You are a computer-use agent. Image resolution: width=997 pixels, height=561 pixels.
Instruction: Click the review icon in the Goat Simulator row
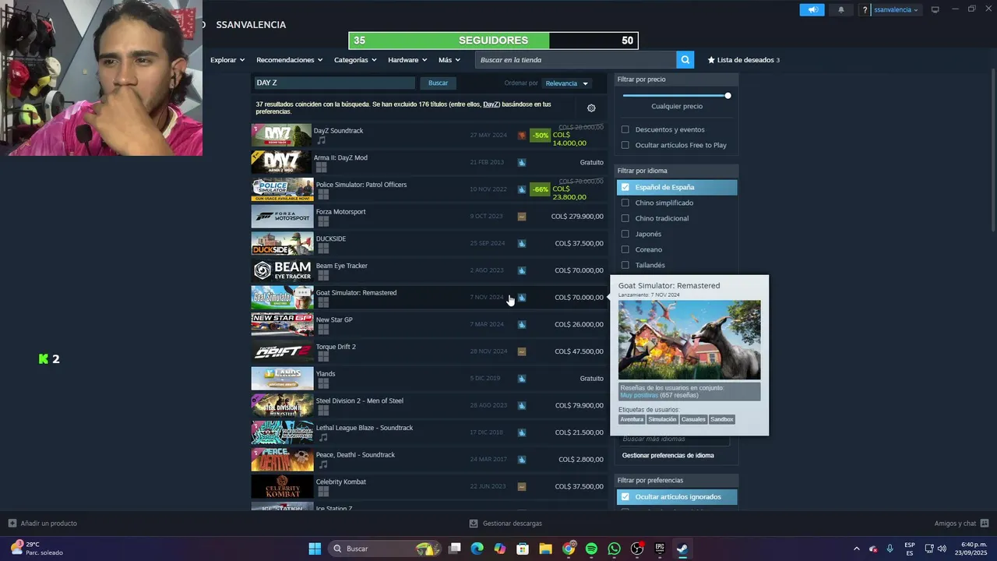[x=522, y=298]
